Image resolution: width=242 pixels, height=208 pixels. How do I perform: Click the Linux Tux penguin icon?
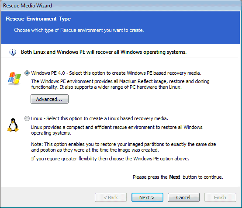[13, 125]
